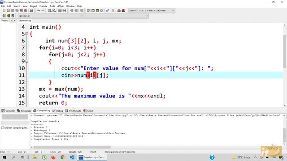Collapse code fold at line 9
287x161 pixels.
click(27, 61)
